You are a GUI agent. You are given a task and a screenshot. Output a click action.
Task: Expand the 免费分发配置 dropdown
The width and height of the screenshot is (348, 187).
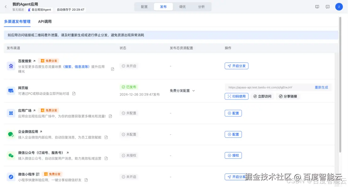[x=182, y=90]
